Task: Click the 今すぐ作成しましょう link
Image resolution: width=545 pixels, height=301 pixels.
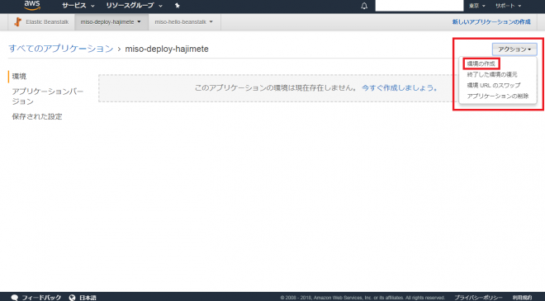Action: click(x=400, y=88)
